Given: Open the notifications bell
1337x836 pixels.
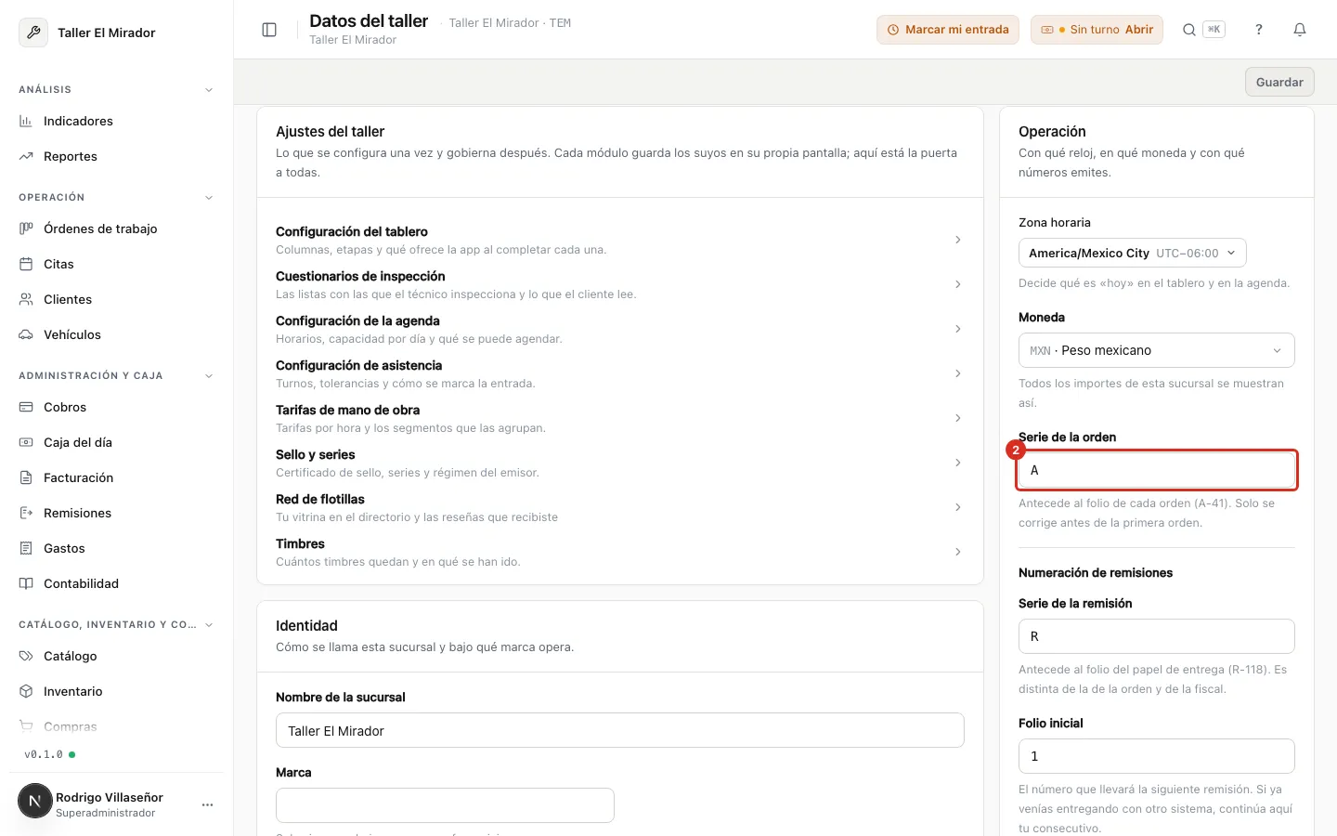Looking at the screenshot, I should click(x=1300, y=30).
